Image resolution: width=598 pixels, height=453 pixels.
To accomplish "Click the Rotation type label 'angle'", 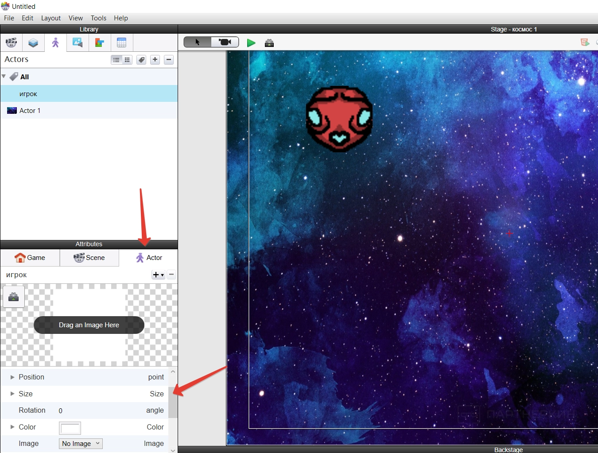I will [155, 410].
